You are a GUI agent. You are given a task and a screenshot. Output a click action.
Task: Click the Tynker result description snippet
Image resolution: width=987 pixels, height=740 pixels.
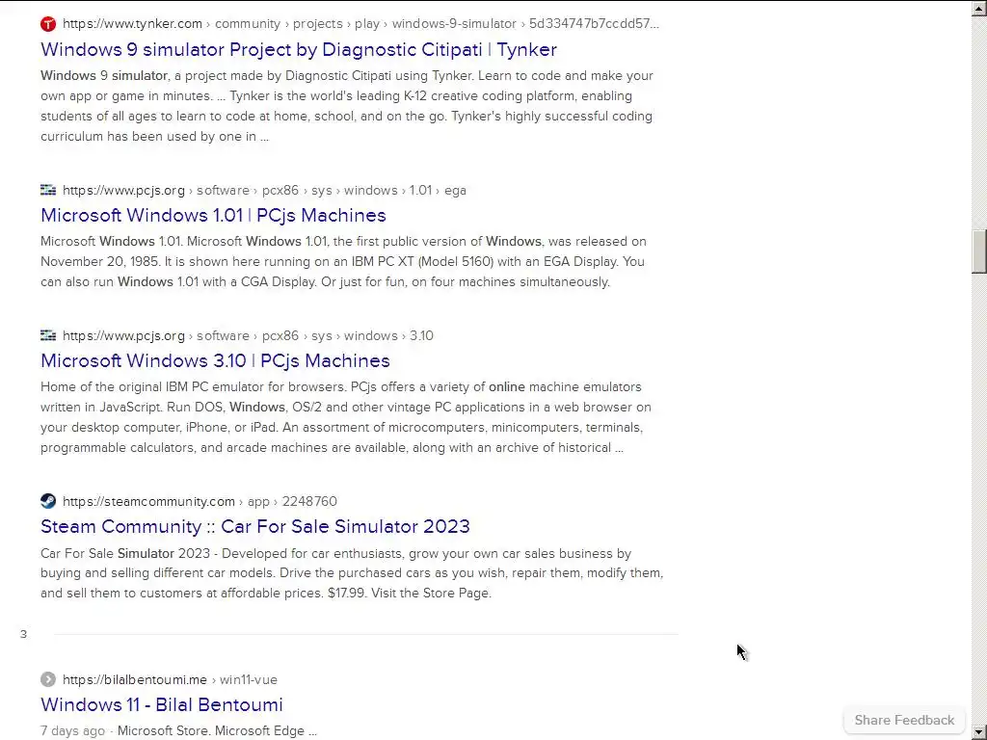[347, 106]
